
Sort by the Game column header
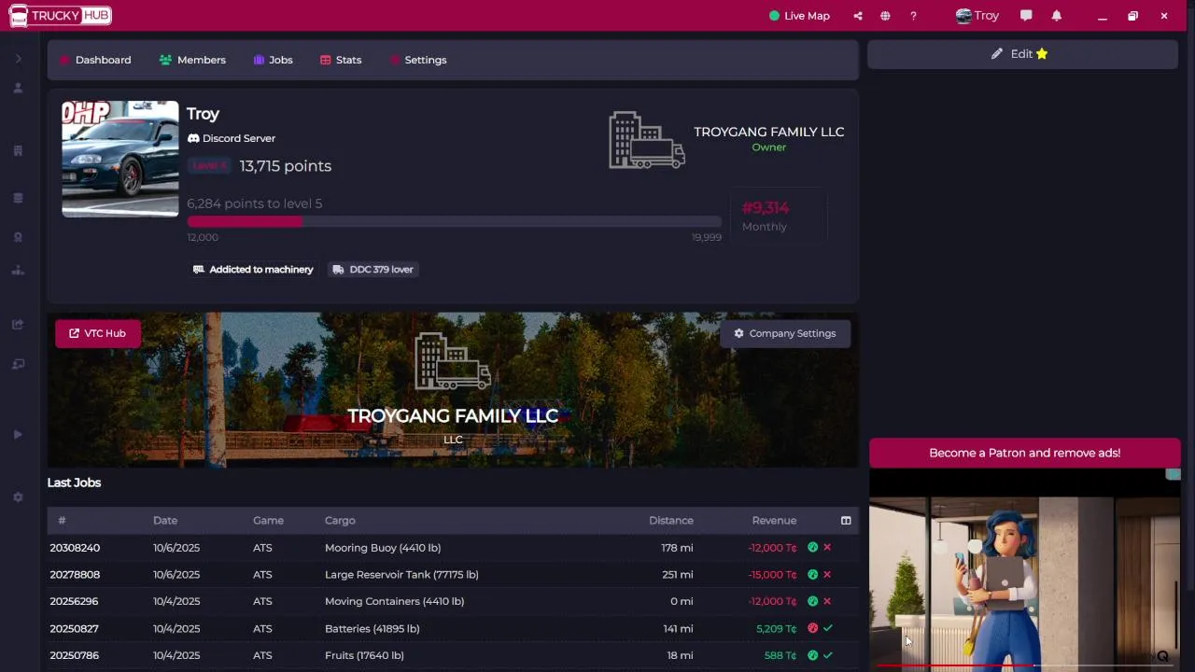click(268, 521)
